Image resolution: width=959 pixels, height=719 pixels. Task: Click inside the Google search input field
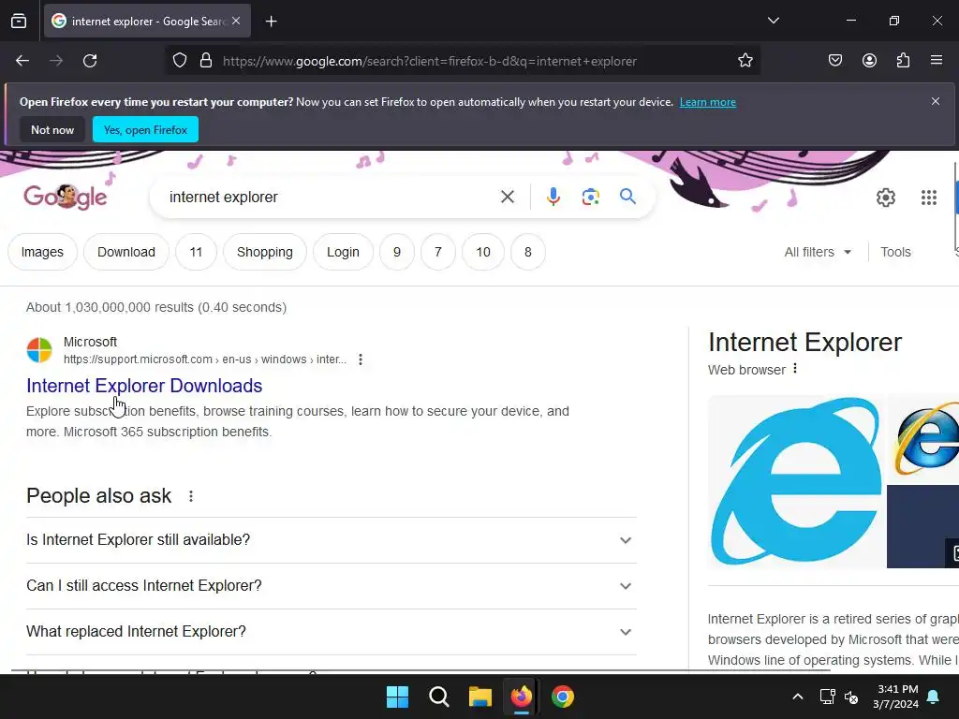tap(331, 197)
